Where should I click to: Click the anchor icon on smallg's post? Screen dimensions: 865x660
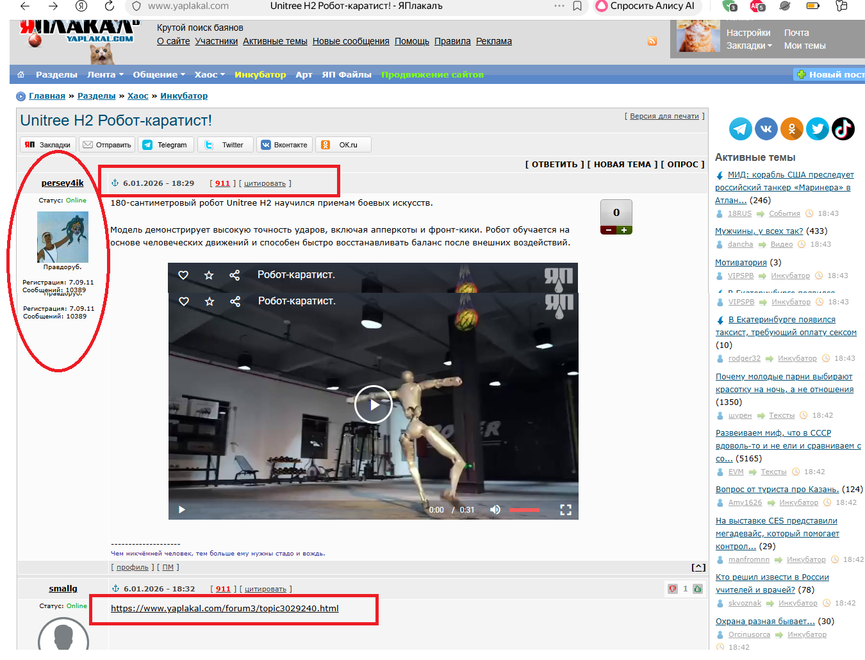click(116, 589)
